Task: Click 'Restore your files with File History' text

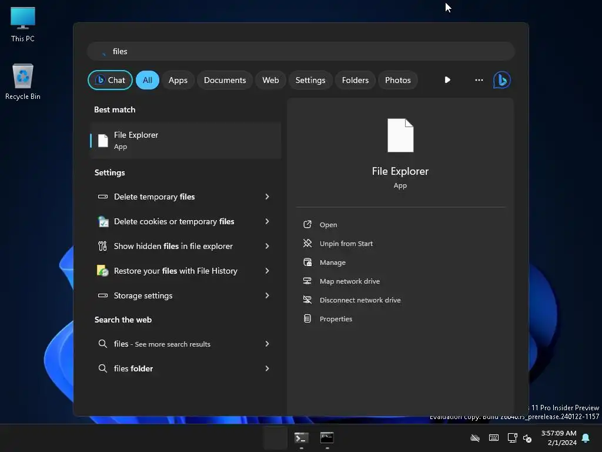Action: pyautogui.click(x=175, y=271)
